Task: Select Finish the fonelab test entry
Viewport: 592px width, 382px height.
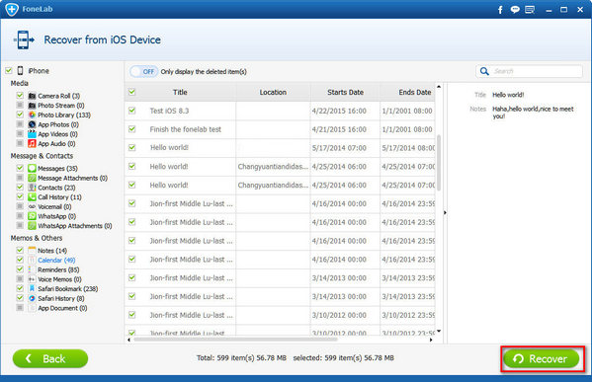Action: (x=186, y=129)
